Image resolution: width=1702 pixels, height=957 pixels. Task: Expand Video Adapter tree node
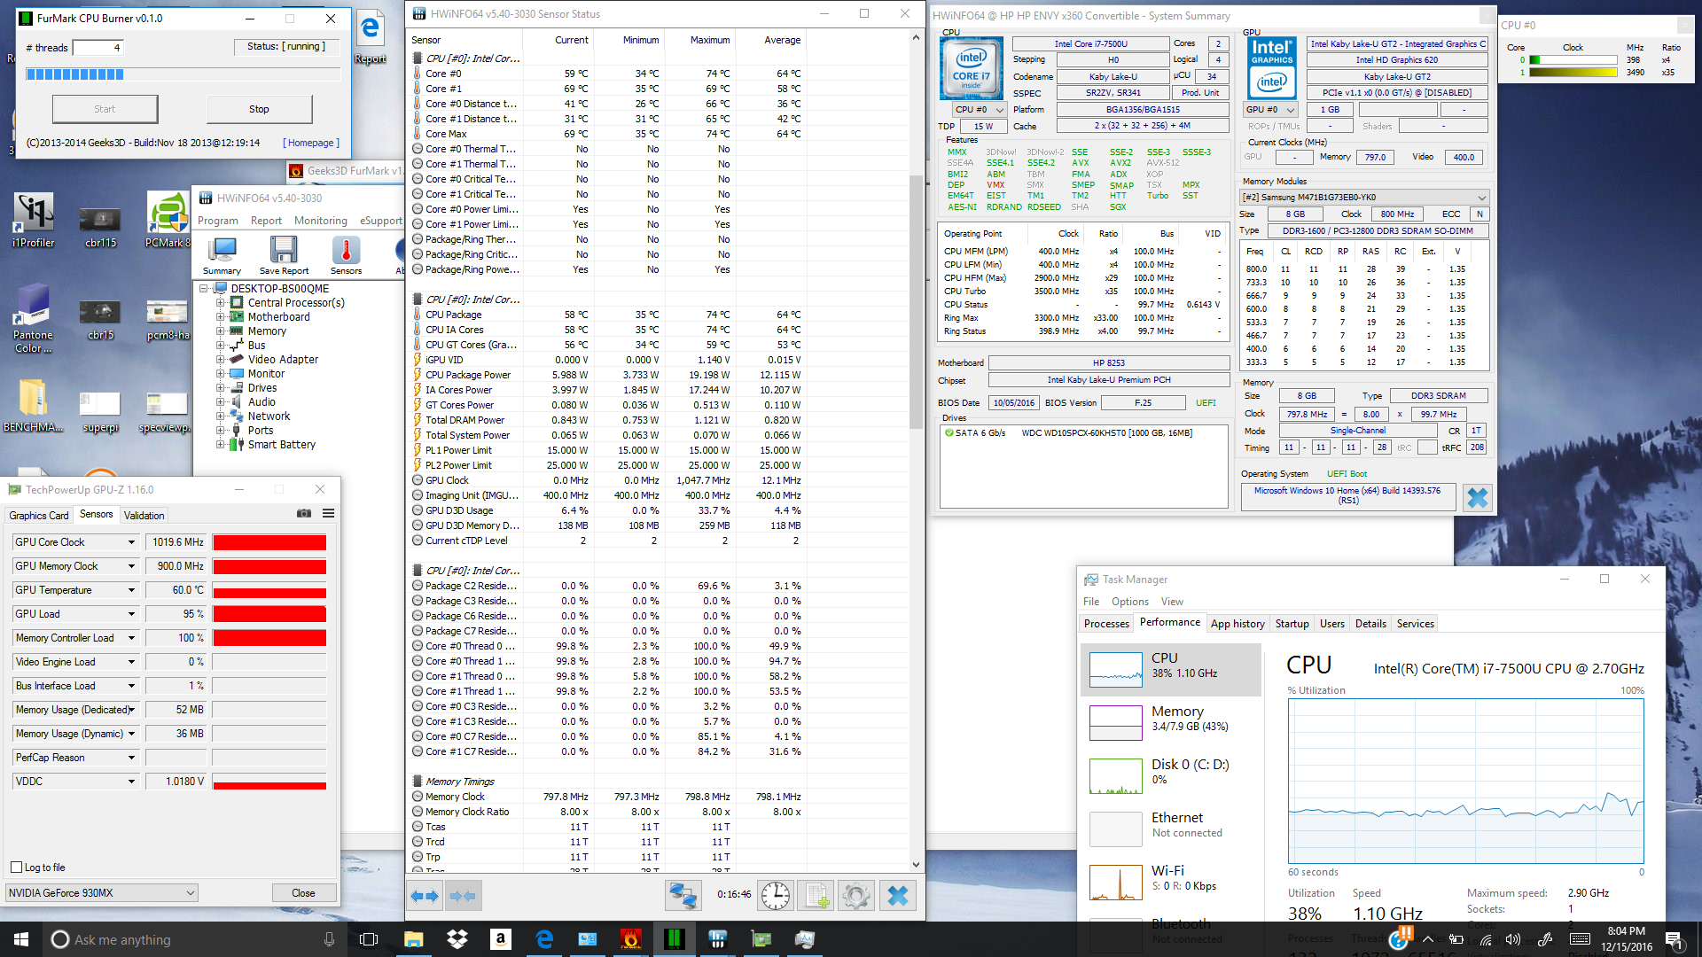(x=221, y=360)
